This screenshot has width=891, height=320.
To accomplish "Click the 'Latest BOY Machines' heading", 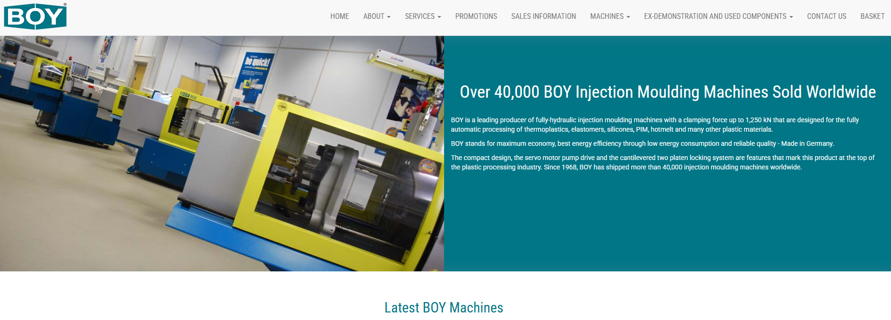I will [444, 308].
